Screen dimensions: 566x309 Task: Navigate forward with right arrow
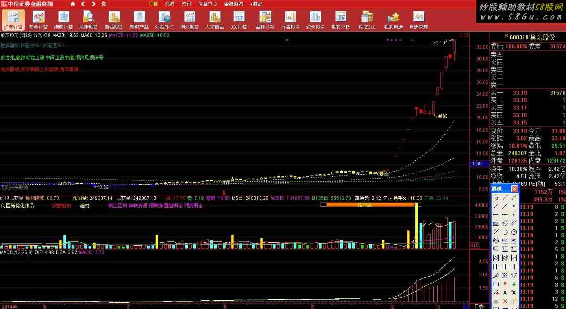[93, 4]
